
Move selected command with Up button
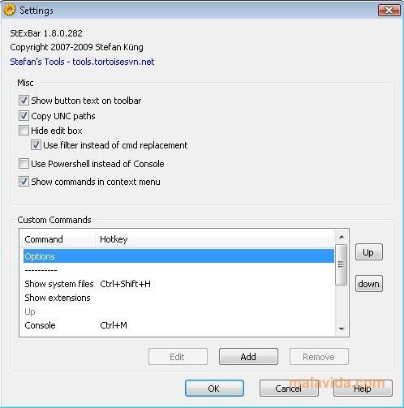pyautogui.click(x=369, y=252)
